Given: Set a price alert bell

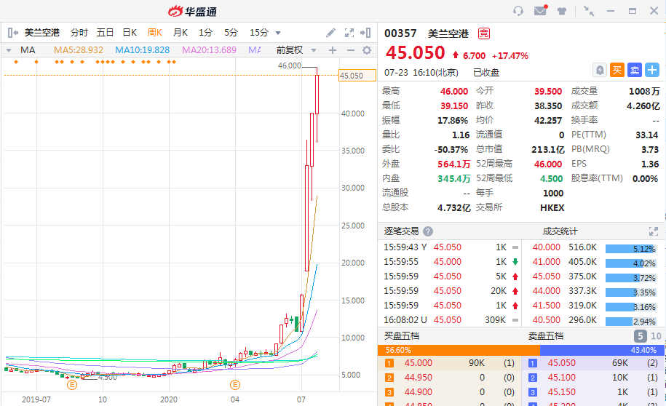Looking at the screenshot, I should click(600, 70).
